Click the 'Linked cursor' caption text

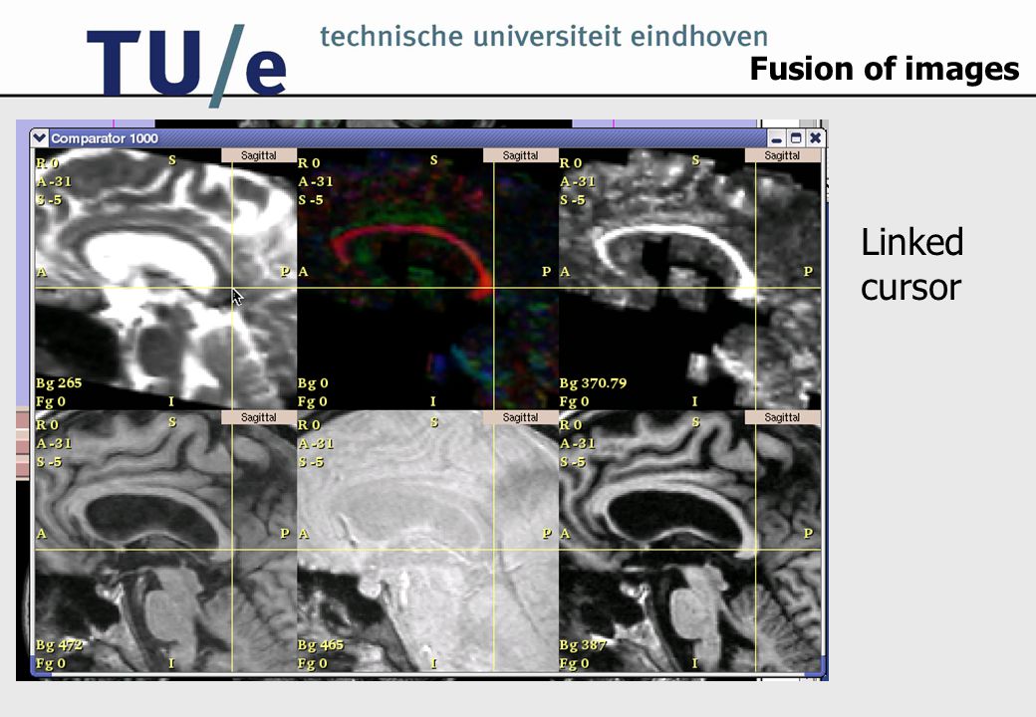(x=911, y=264)
